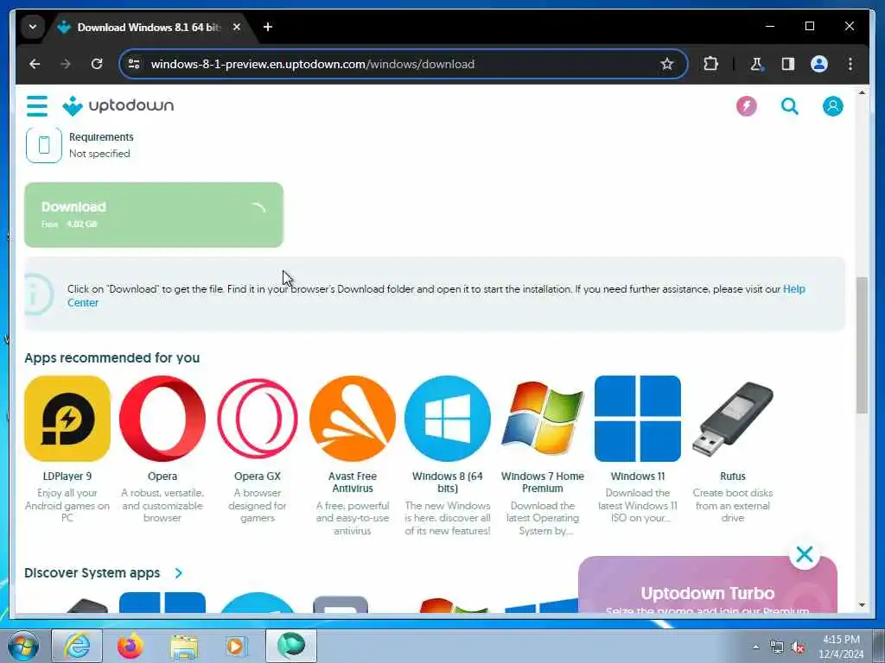Click the LDPlayer 9 title text
885x663 pixels.
coord(67,477)
